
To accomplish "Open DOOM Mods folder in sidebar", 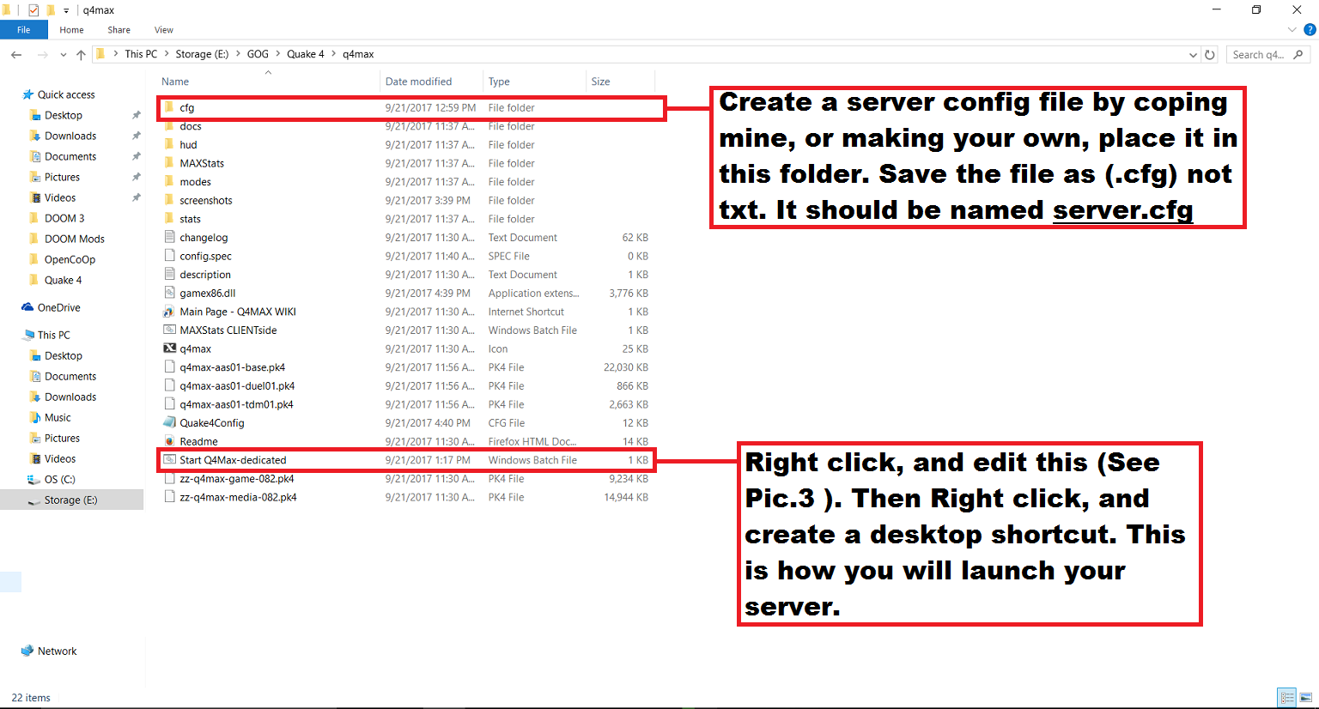I will 74,239.
